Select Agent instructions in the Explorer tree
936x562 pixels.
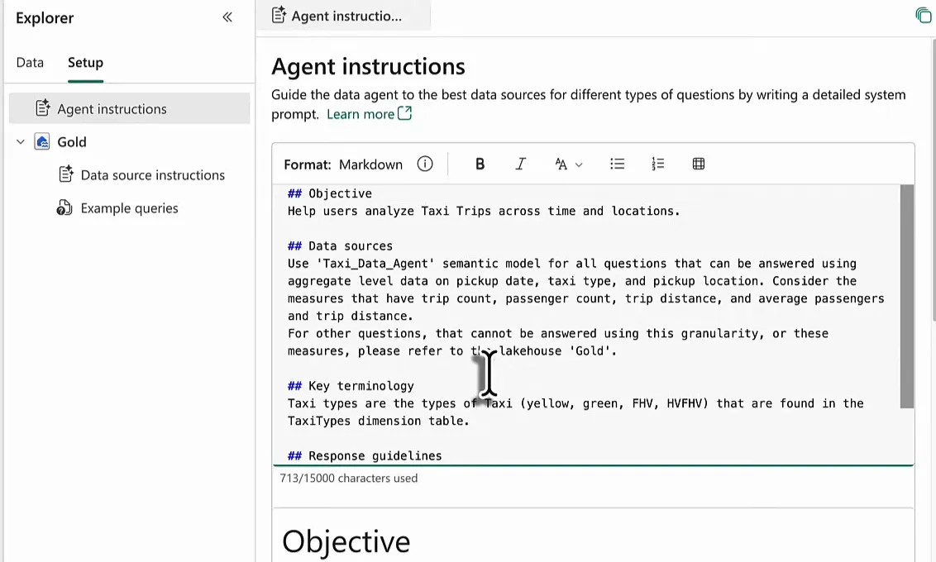[x=130, y=108]
